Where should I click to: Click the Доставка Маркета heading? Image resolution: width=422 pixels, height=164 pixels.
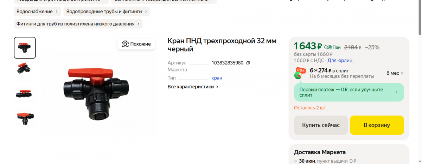tap(320, 152)
